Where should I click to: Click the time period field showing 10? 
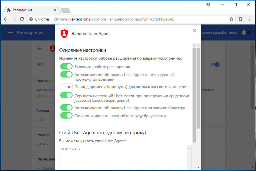click(67, 87)
